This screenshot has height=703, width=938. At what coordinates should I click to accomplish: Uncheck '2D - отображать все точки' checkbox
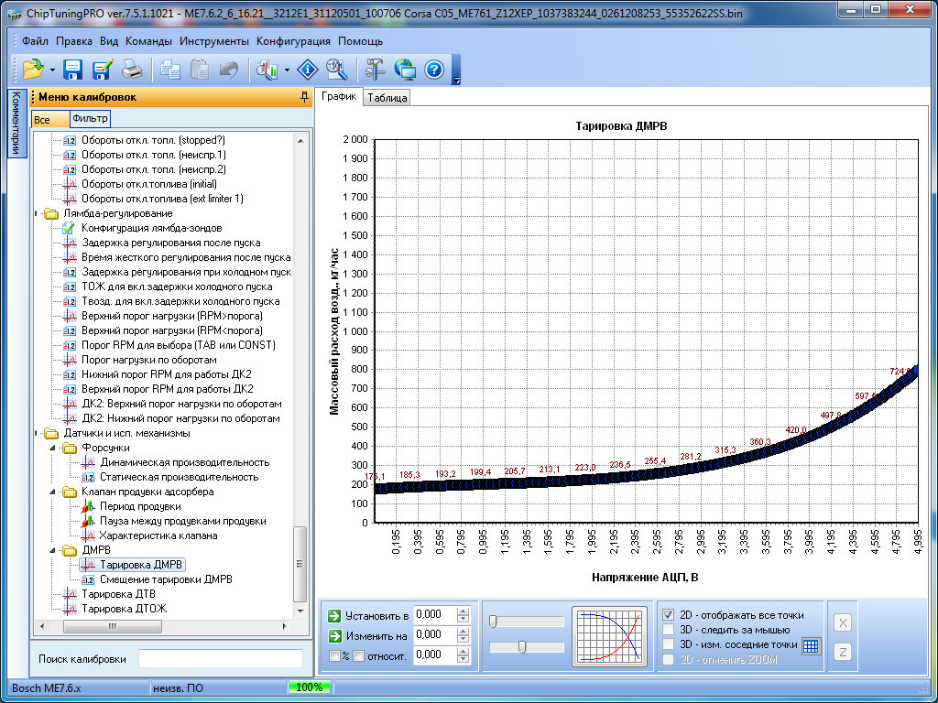[x=669, y=615]
